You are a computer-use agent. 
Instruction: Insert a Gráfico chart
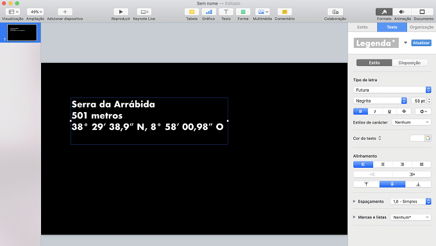[208, 12]
